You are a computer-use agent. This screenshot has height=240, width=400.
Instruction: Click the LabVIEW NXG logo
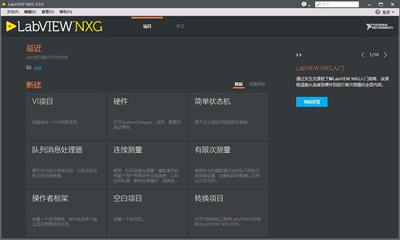[54, 27]
